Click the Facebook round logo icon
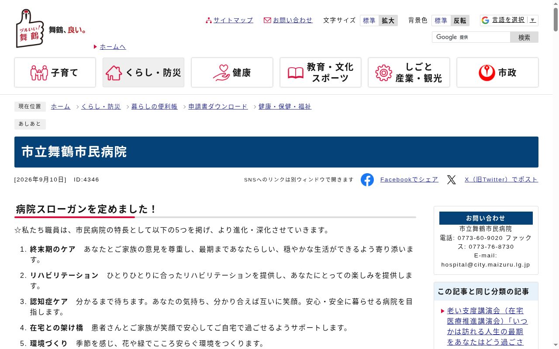 click(x=367, y=180)
